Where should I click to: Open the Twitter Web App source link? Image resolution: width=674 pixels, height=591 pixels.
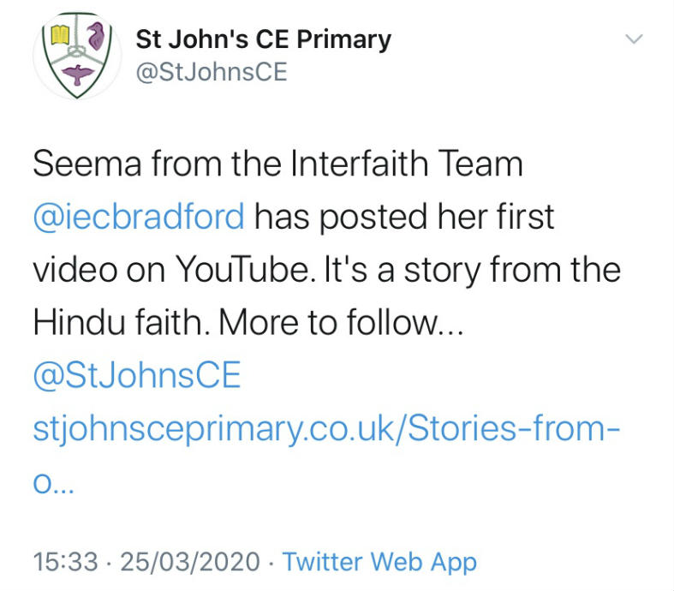point(379,562)
